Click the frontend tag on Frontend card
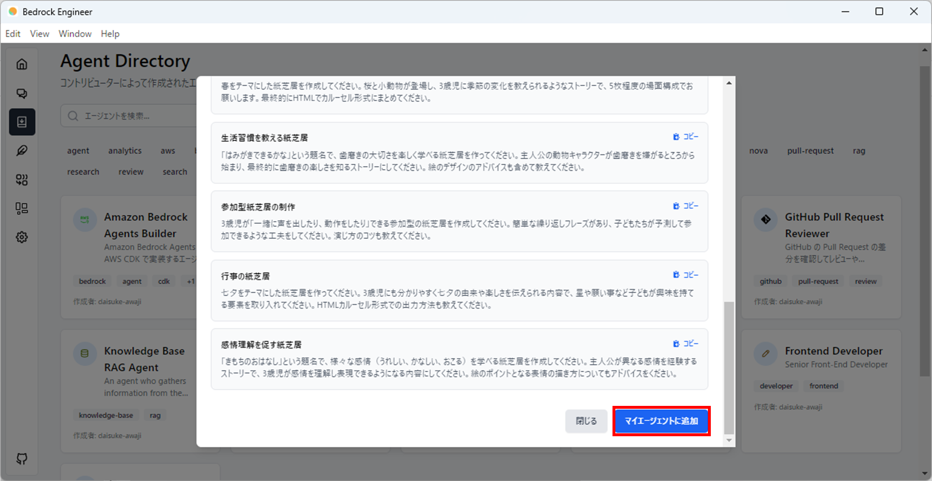The image size is (932, 481). [x=824, y=386]
